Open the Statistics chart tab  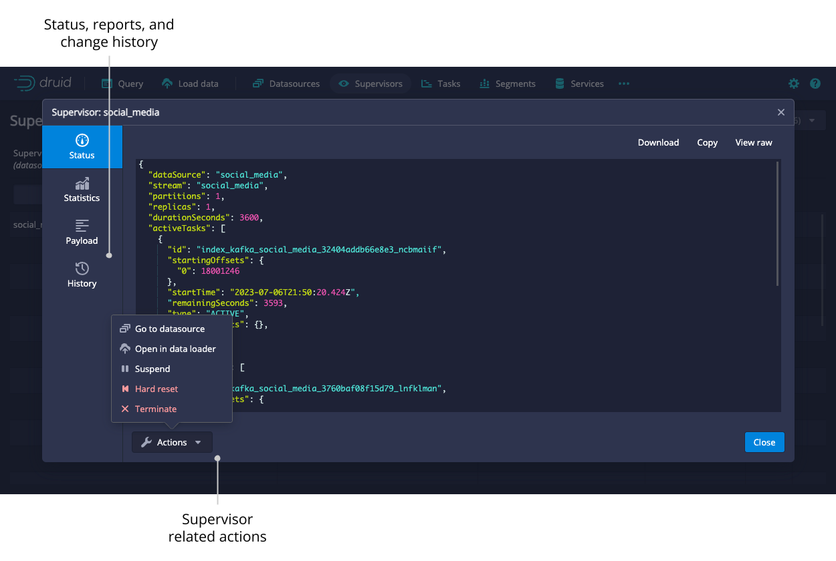(82, 189)
